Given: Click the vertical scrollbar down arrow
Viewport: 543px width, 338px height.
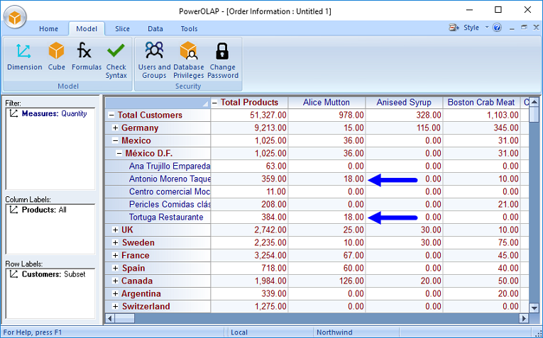Looking at the screenshot, I should [534, 308].
